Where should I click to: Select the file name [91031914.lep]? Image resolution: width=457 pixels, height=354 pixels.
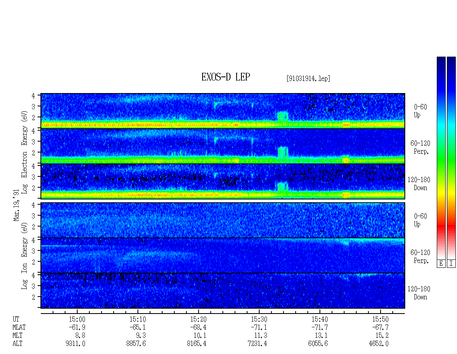(x=308, y=78)
